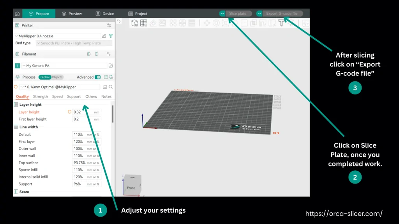Open the Export G-code file dropdown arrow
Screen dimensions: 399x224
[x=259, y=14]
